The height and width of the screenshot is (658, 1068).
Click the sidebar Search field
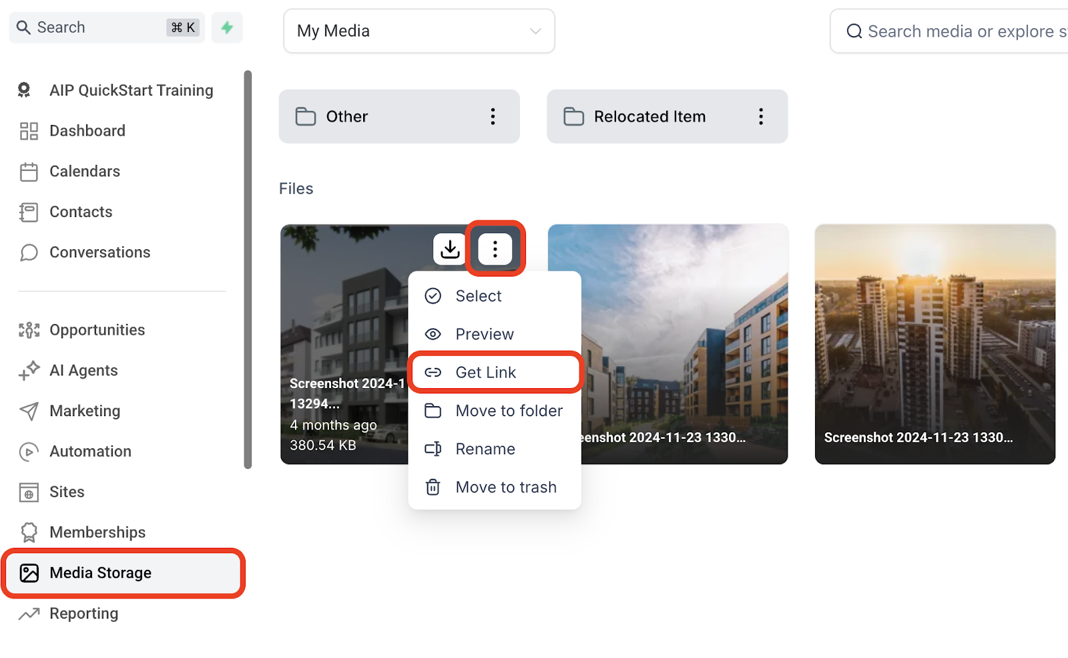point(107,27)
